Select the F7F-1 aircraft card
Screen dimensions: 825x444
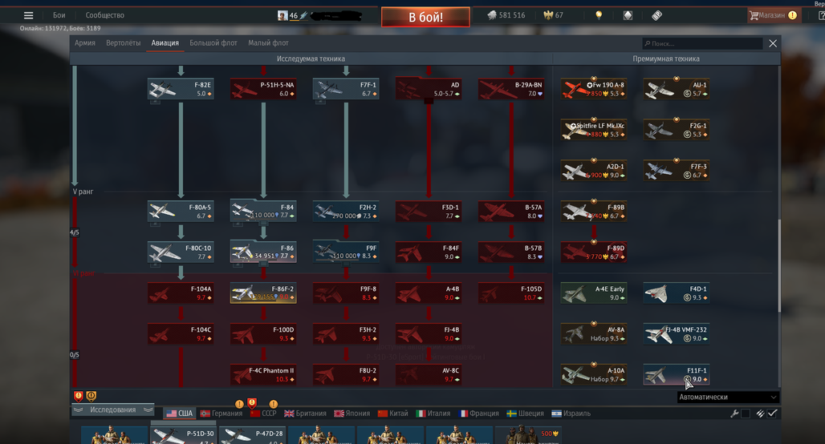[x=346, y=89]
